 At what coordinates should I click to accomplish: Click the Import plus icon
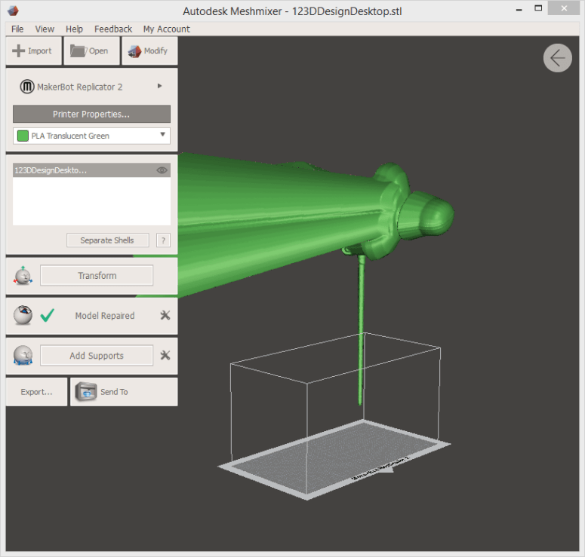[x=19, y=51]
